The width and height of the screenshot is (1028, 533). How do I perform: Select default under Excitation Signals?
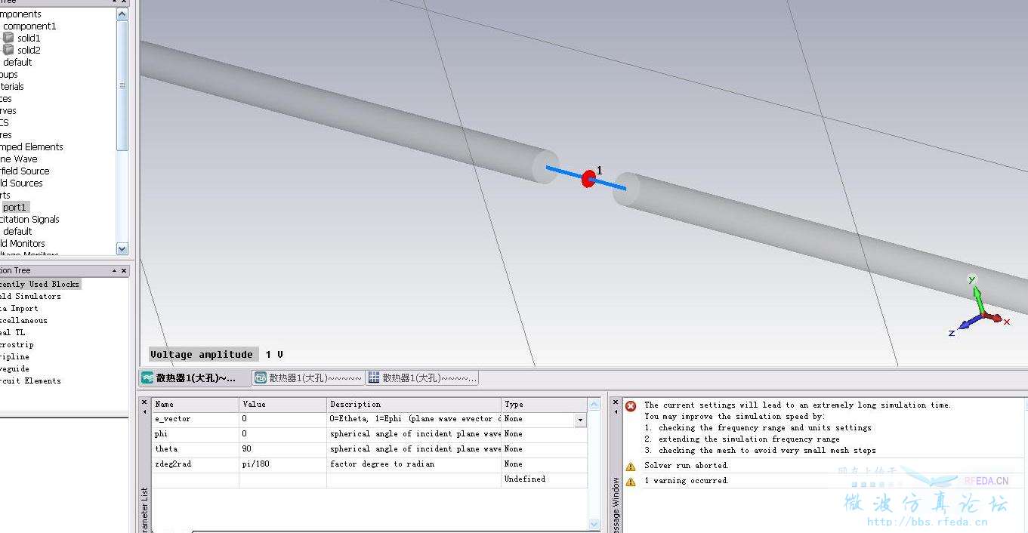click(x=17, y=231)
